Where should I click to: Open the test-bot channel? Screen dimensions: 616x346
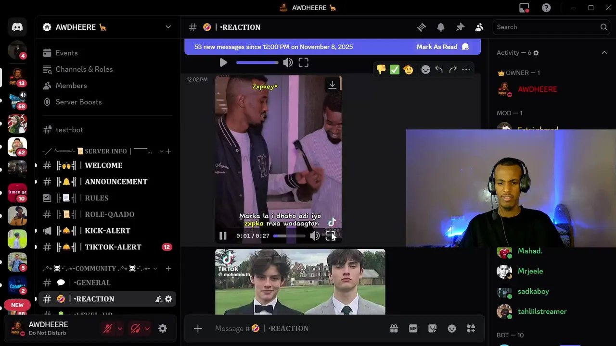(x=107, y=130)
